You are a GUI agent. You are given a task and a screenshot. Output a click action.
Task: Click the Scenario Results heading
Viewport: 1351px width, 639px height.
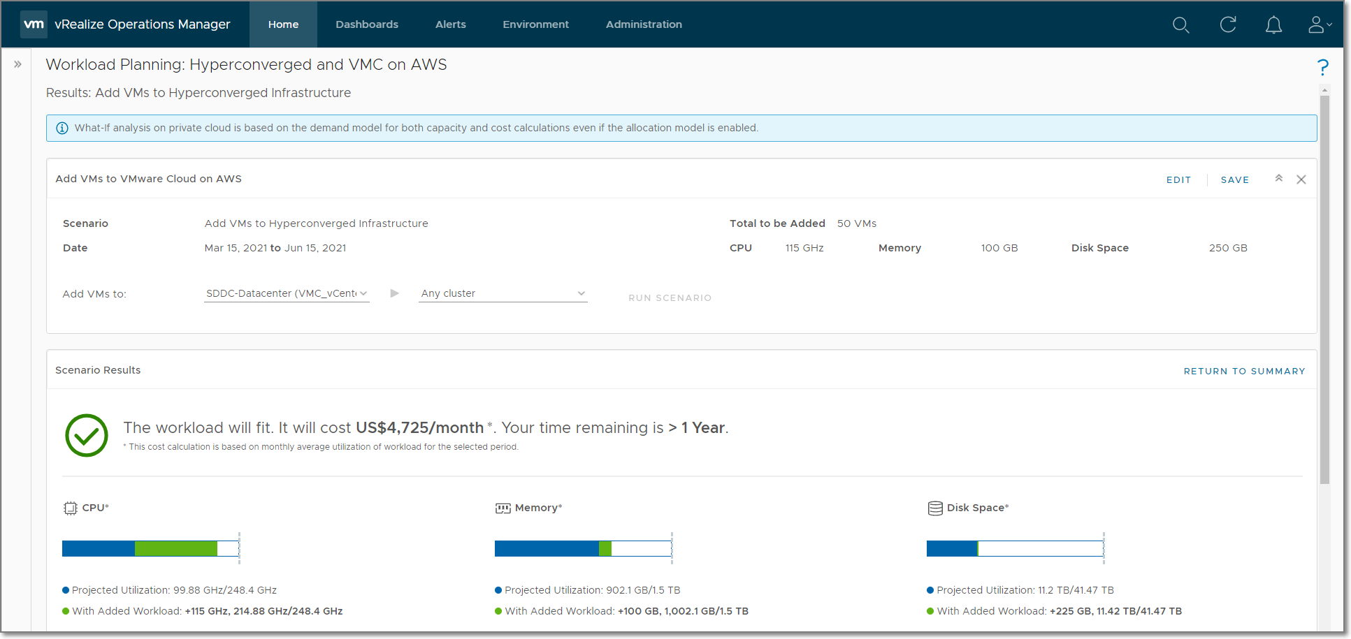click(98, 370)
